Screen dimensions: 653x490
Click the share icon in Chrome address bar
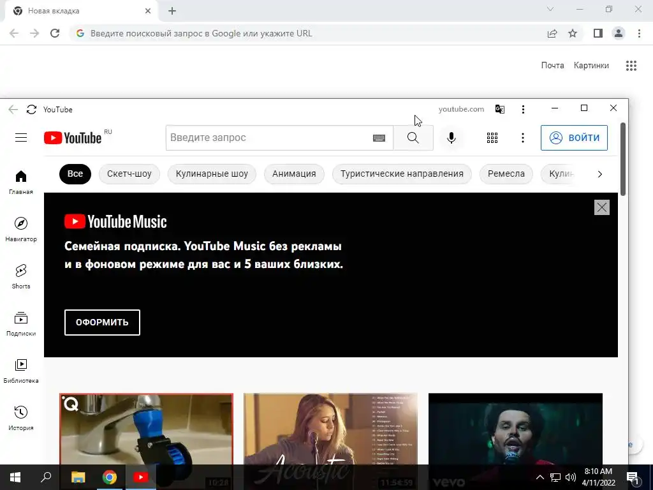click(552, 33)
